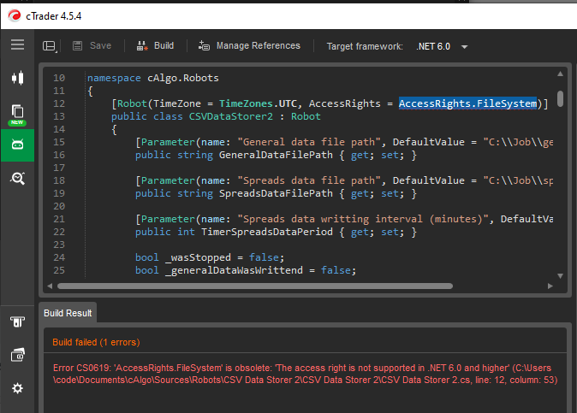Click 'GeneralDataFilePath' property on line 16
The height and width of the screenshot is (413, 577).
click(x=276, y=155)
